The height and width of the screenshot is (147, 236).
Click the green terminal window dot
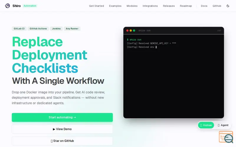click(x=134, y=31)
